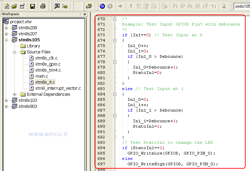Collapse the code block at line 684
250x171 pixels.
pos(115,94)
